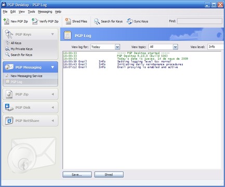Click the Verify PGP Zip icon
Screen dimensions: 225x187
[x=35, y=21]
